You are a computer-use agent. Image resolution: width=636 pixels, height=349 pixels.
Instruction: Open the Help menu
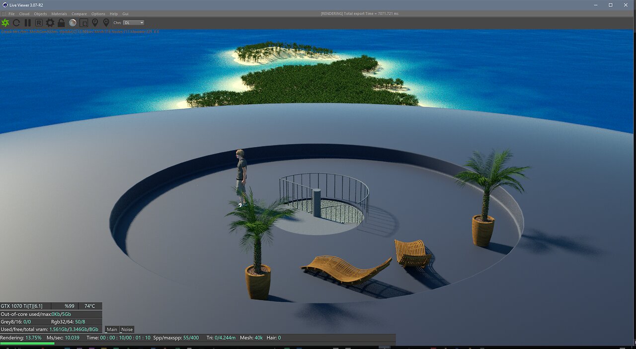114,14
